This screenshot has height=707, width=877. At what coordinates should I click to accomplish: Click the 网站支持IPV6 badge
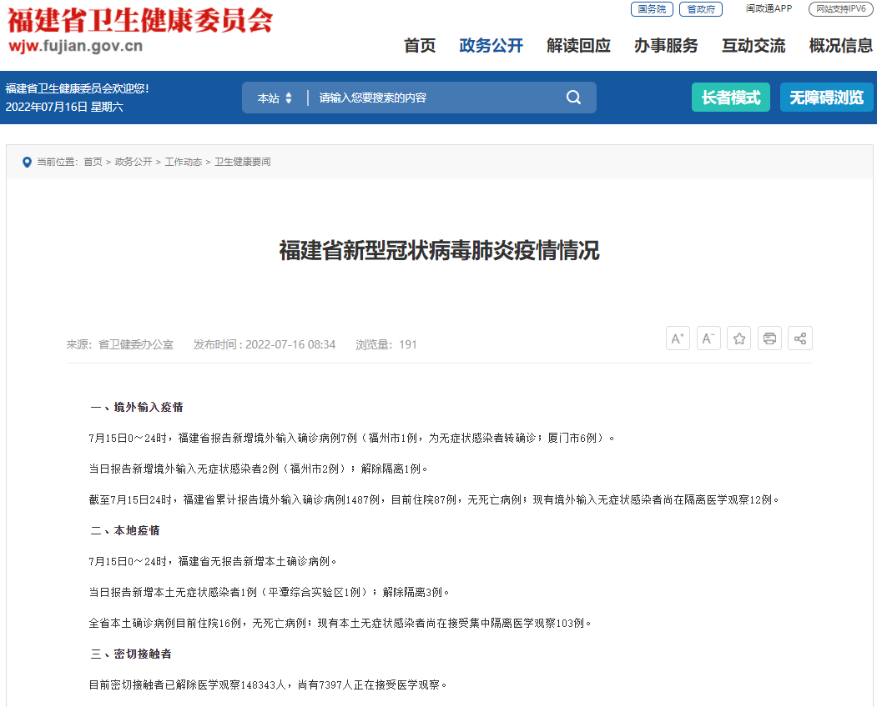point(839,9)
